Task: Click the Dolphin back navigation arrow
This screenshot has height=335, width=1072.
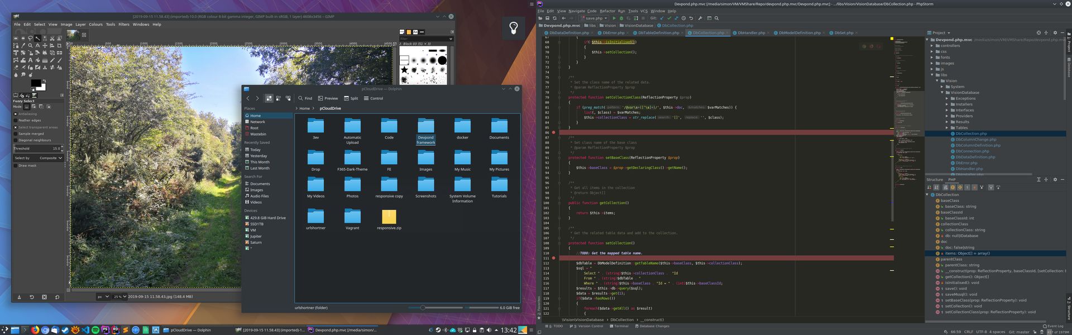Action: click(x=248, y=98)
